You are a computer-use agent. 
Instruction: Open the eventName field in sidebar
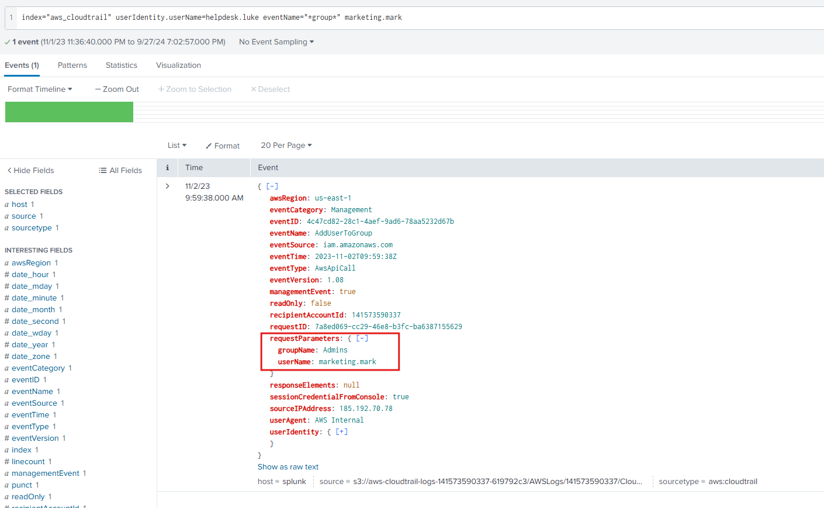pos(32,392)
